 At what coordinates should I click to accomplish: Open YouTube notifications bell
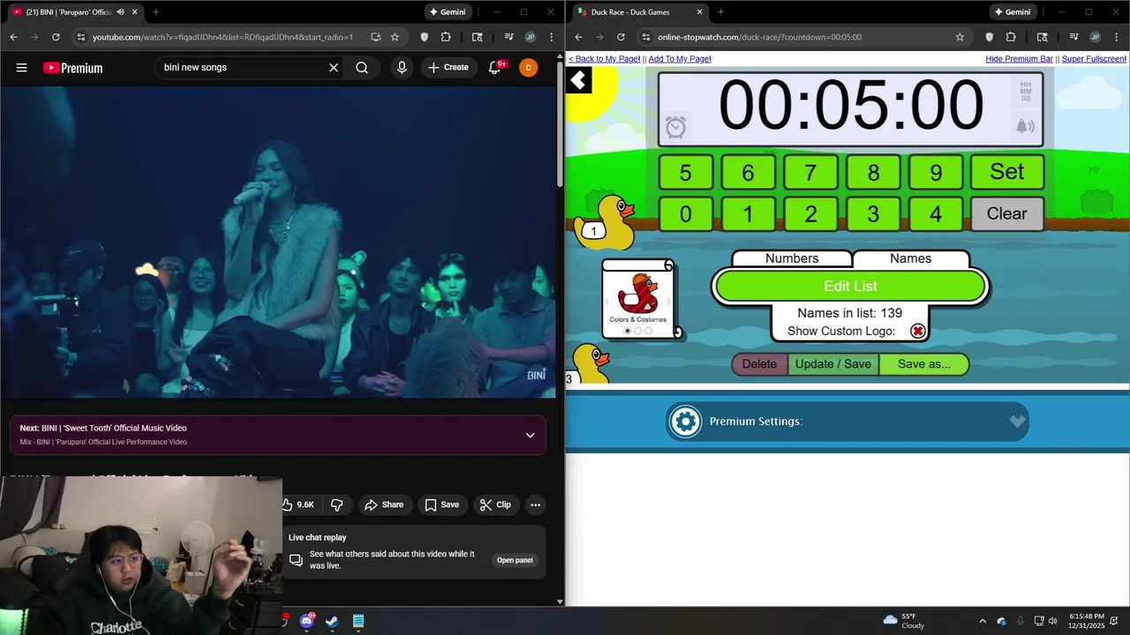[x=495, y=68]
